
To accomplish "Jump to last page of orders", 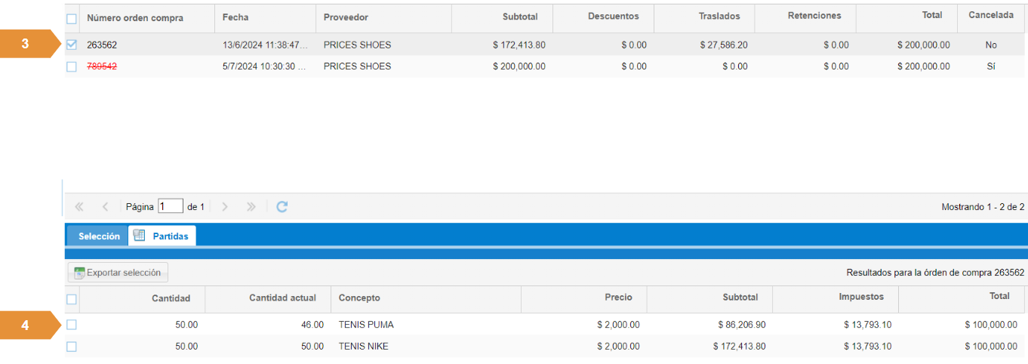I will [x=251, y=206].
